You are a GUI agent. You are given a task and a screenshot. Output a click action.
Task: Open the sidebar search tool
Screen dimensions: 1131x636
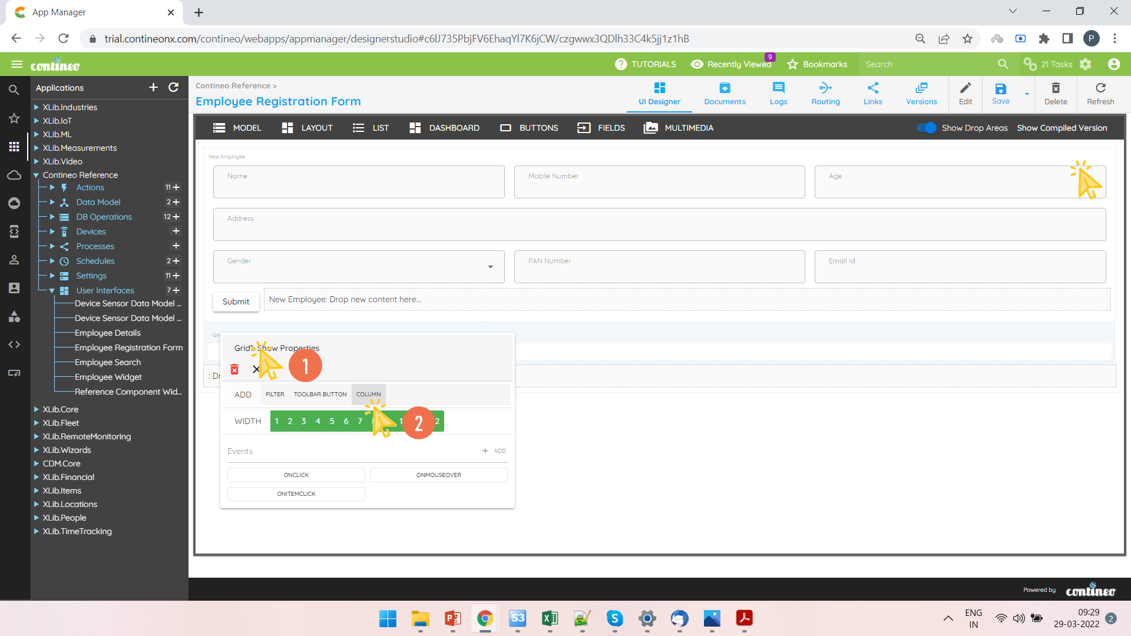coord(14,90)
